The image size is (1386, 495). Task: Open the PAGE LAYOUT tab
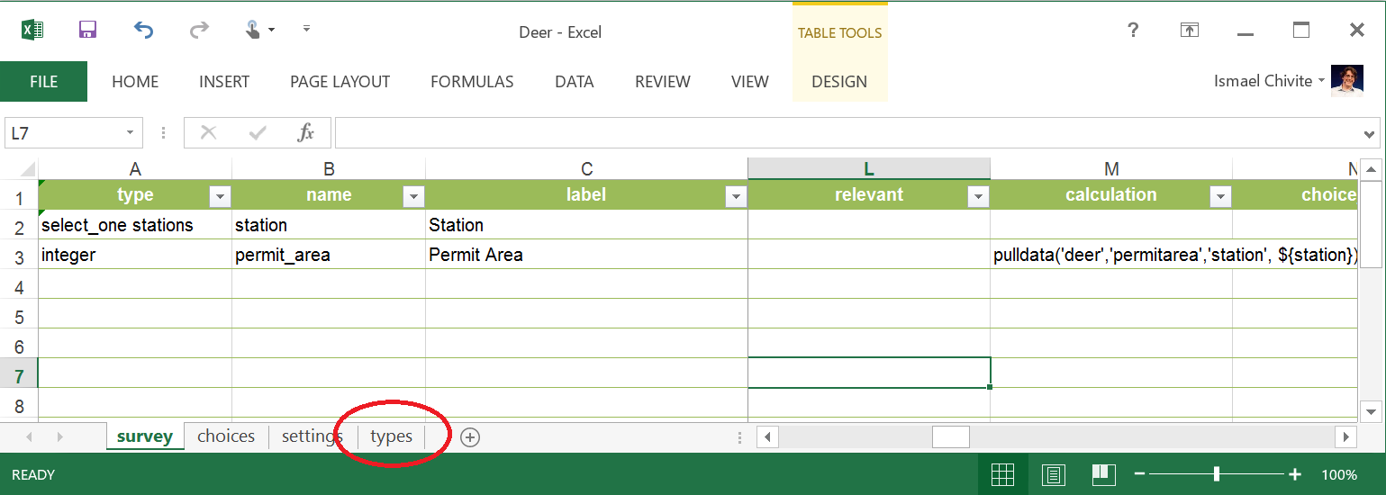[340, 81]
